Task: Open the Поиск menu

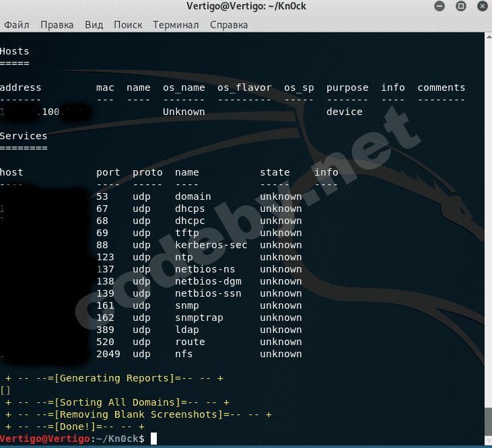Action: (x=128, y=25)
